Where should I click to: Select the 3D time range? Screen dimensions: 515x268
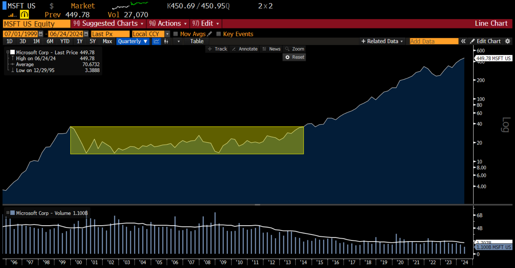click(23, 41)
